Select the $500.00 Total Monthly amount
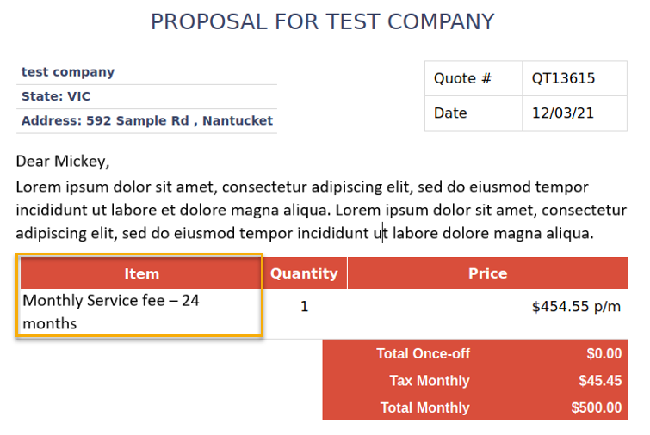This screenshot has width=650, height=435. click(596, 407)
